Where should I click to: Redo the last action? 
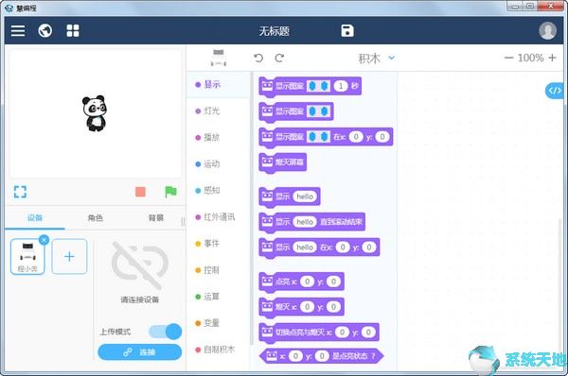279,58
